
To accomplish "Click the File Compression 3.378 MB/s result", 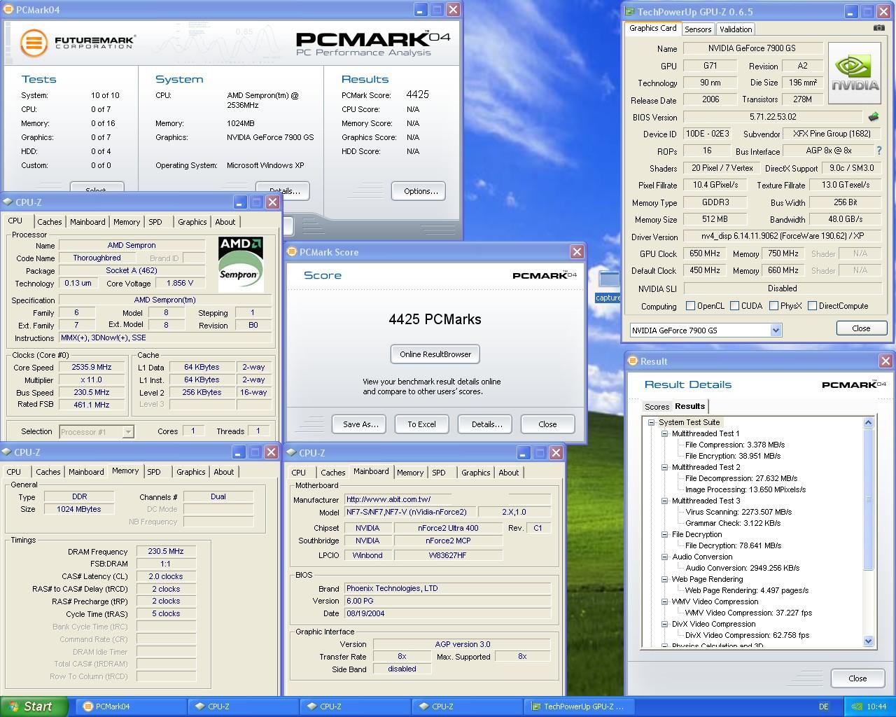I will pos(735,445).
